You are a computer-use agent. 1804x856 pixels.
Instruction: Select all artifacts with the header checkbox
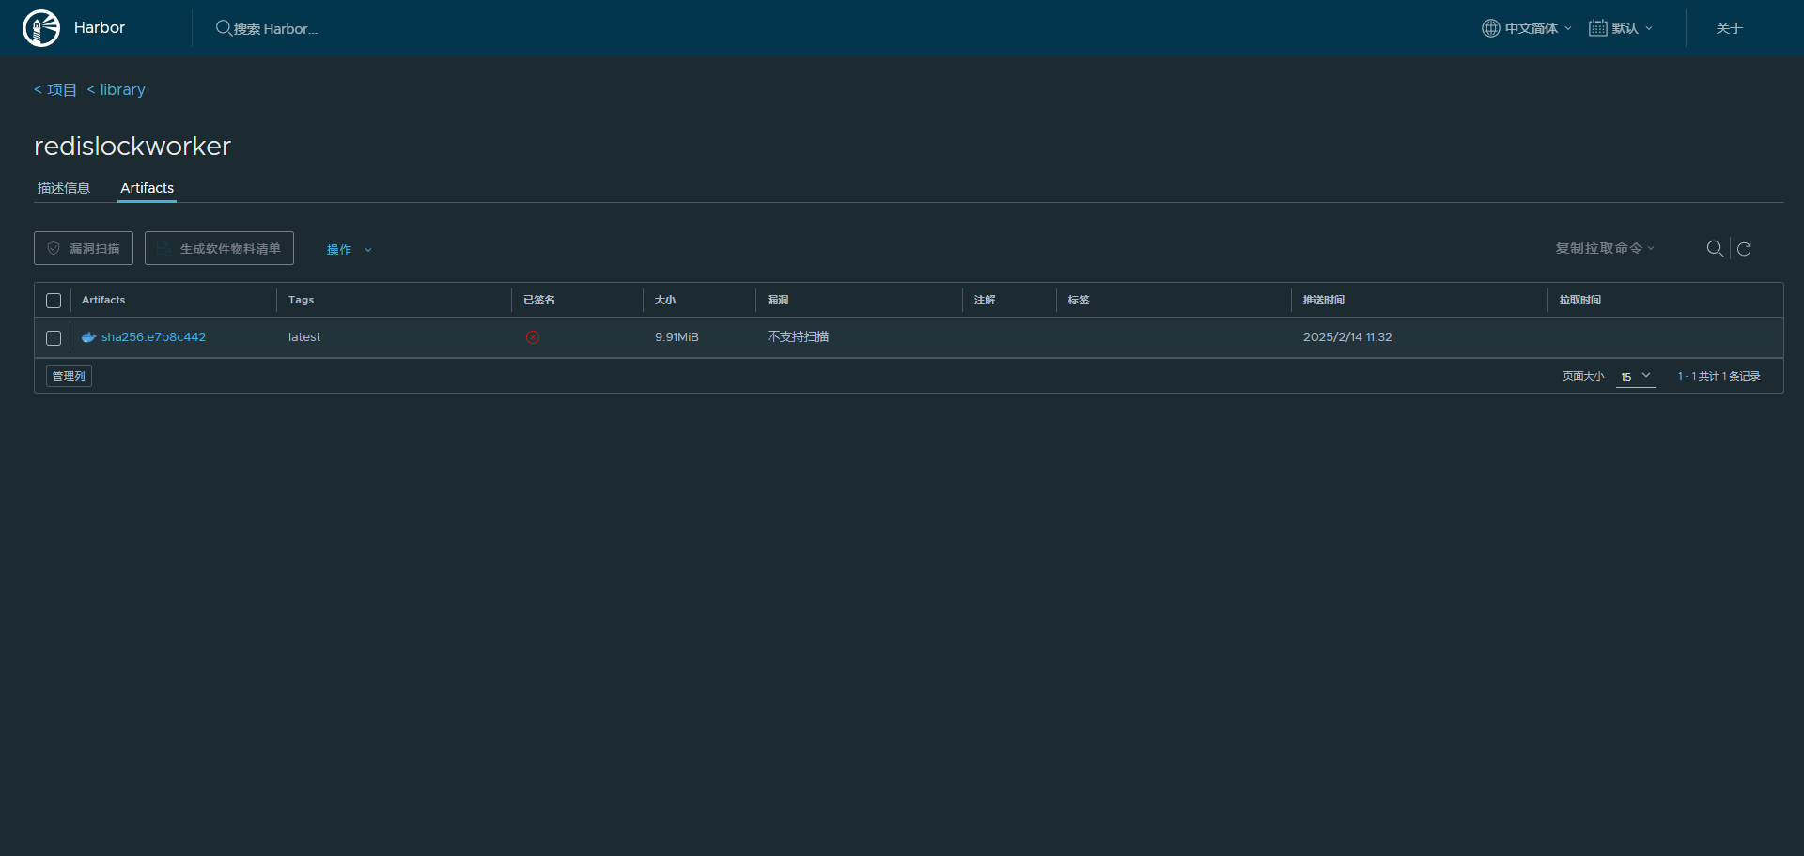pos(54,301)
